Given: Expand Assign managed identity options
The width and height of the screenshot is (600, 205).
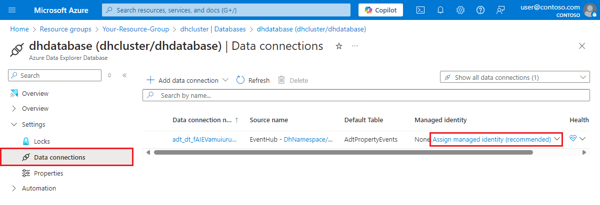Looking at the screenshot, I should click(x=557, y=140).
